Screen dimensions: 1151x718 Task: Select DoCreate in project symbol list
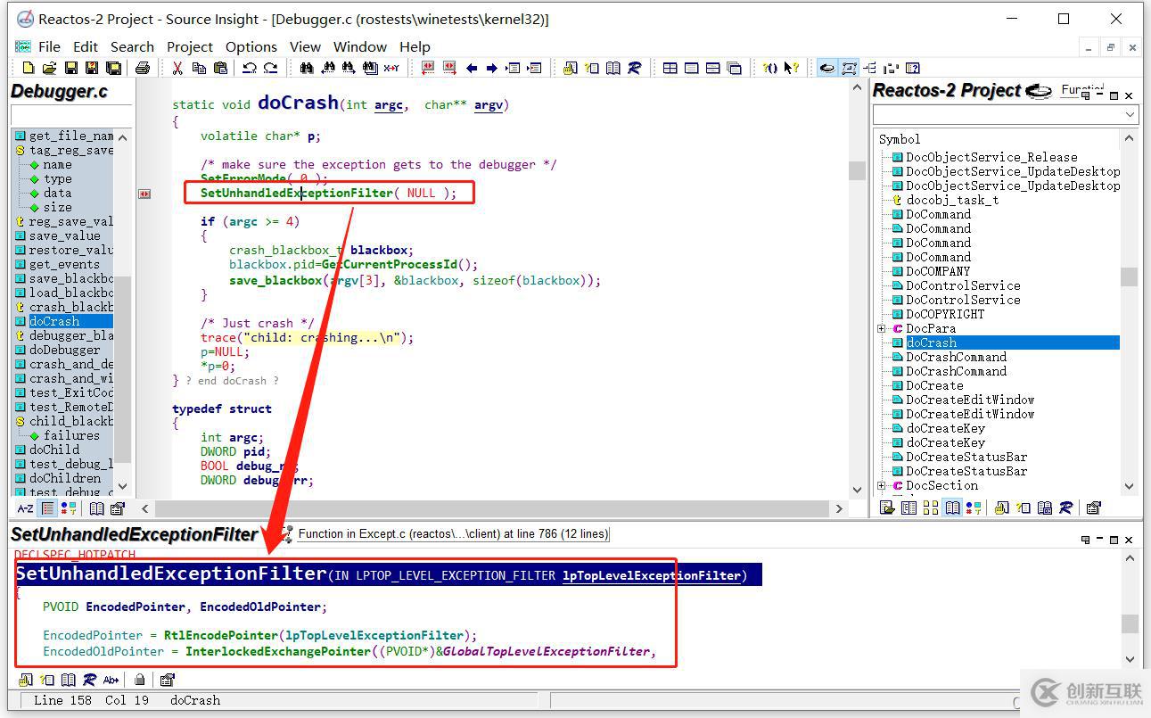(934, 385)
